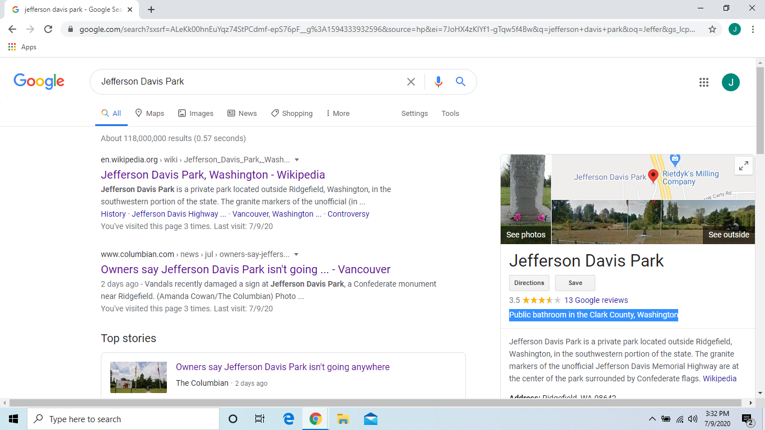Open the More search filters dropdown
The height and width of the screenshot is (430, 765).
point(338,113)
